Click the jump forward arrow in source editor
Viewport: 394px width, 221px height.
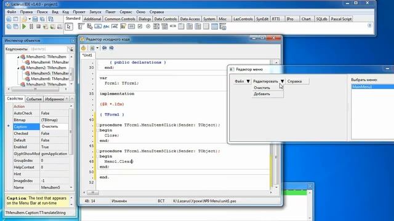coord(111,48)
